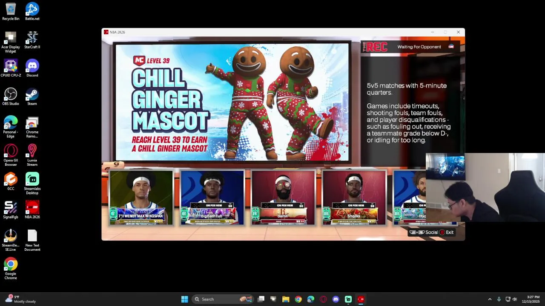Select the Lumia Stream desktop icon

pyautogui.click(x=32, y=156)
